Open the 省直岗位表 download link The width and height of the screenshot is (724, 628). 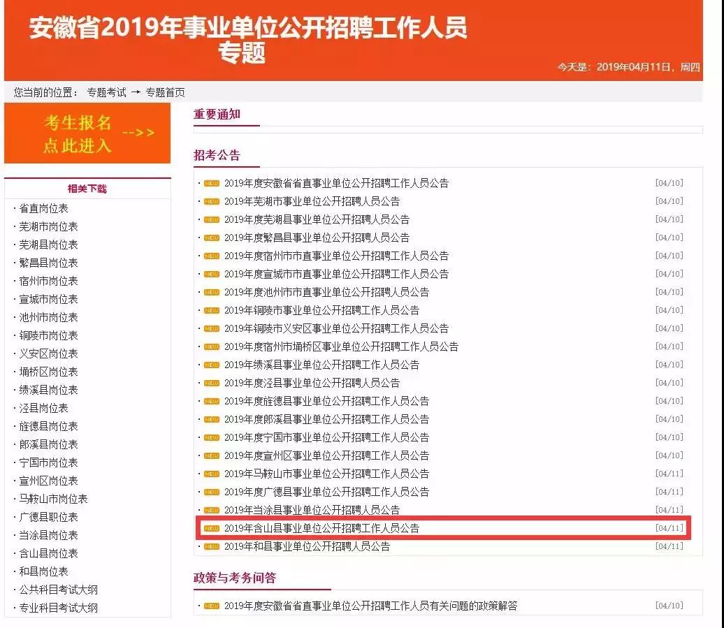click(43, 208)
